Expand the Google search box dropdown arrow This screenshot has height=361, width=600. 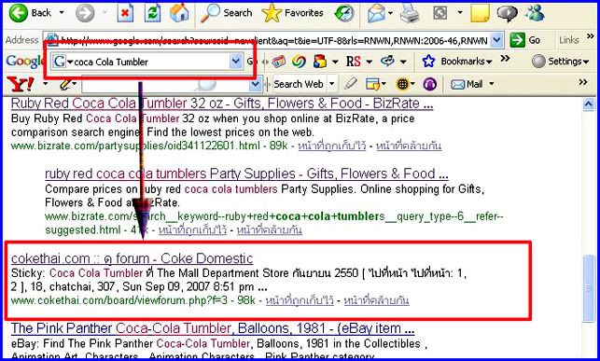(x=236, y=62)
